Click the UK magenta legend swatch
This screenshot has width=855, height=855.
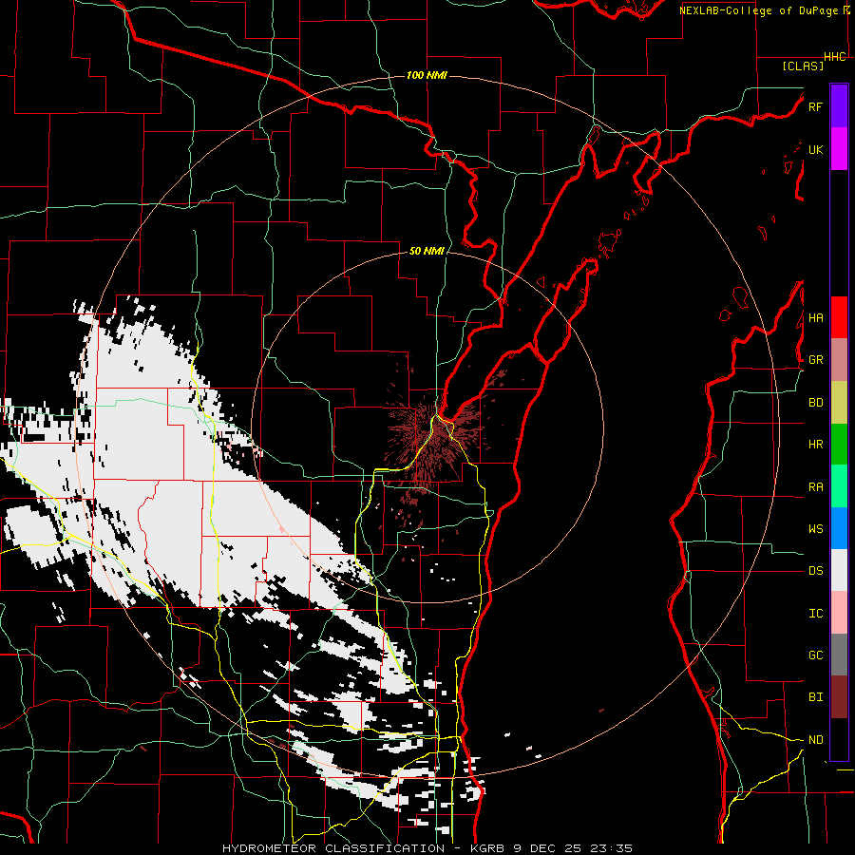coord(839,149)
